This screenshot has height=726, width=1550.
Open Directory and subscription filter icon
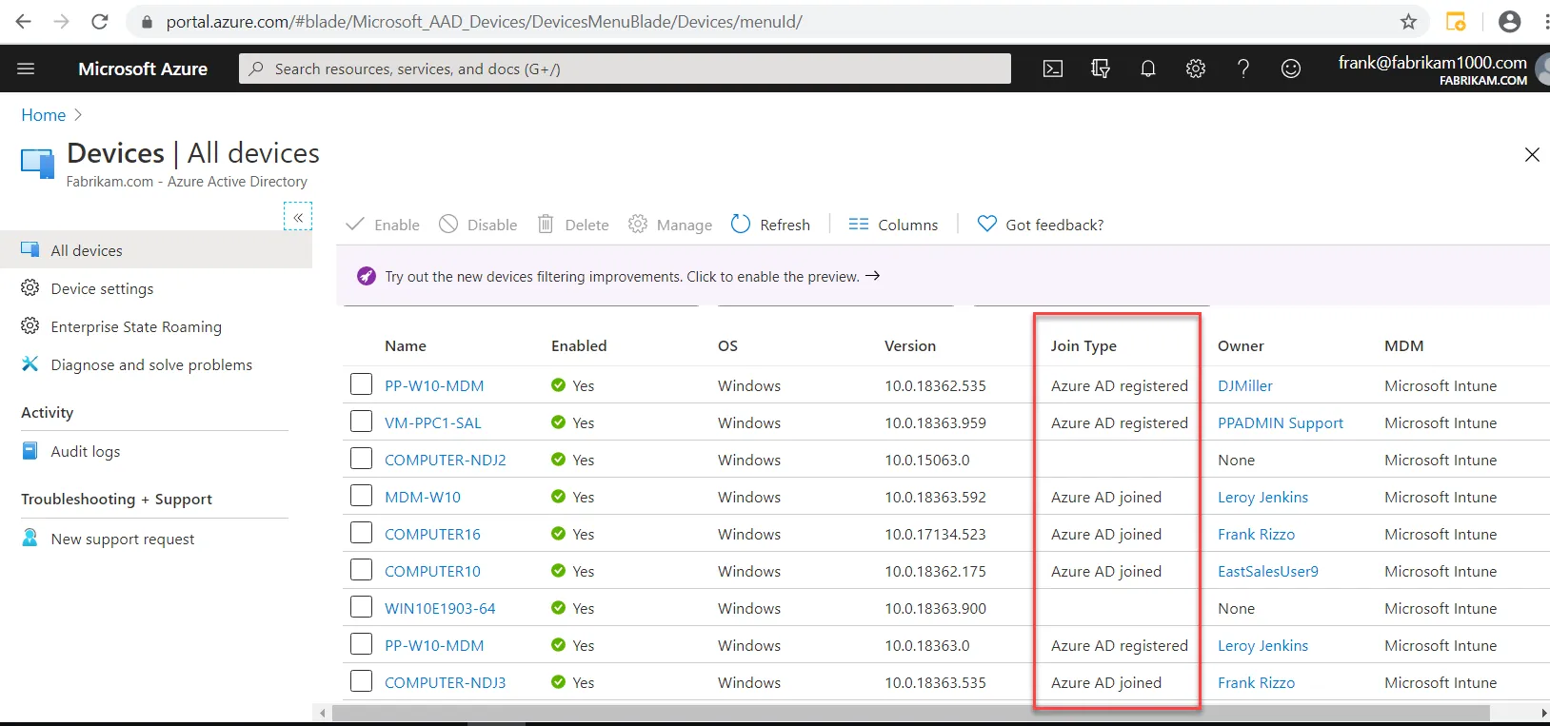click(x=1101, y=69)
